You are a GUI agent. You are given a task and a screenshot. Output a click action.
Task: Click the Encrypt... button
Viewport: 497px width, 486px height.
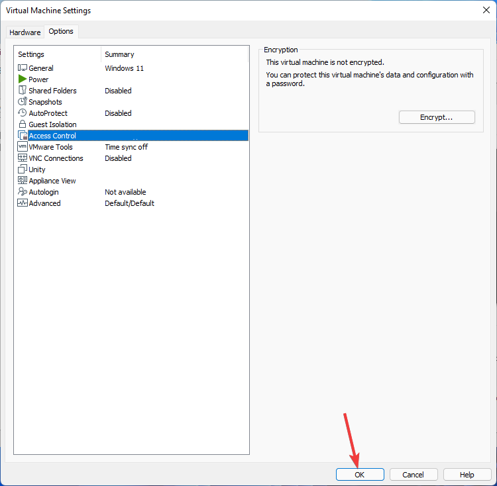(x=437, y=117)
